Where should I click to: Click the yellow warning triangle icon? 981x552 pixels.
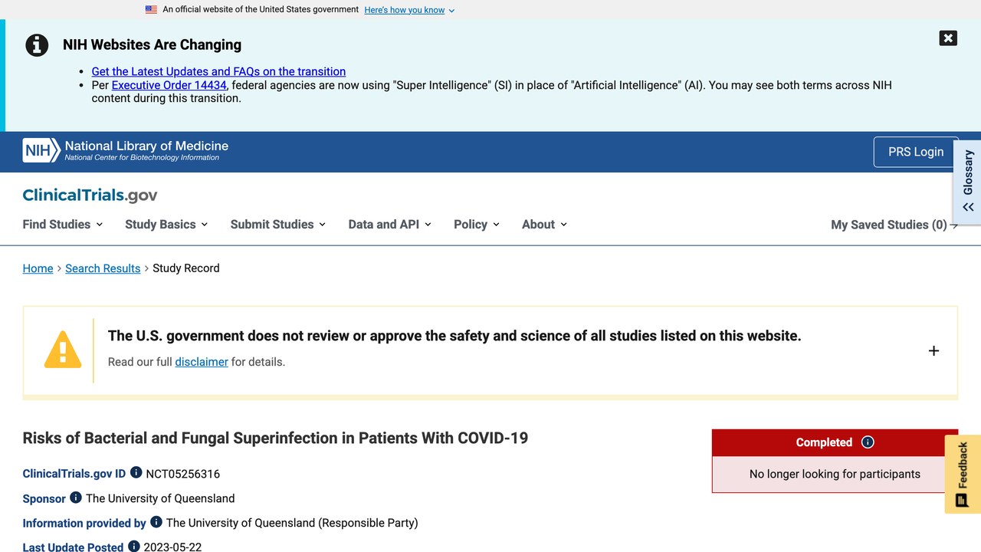pyautogui.click(x=63, y=350)
